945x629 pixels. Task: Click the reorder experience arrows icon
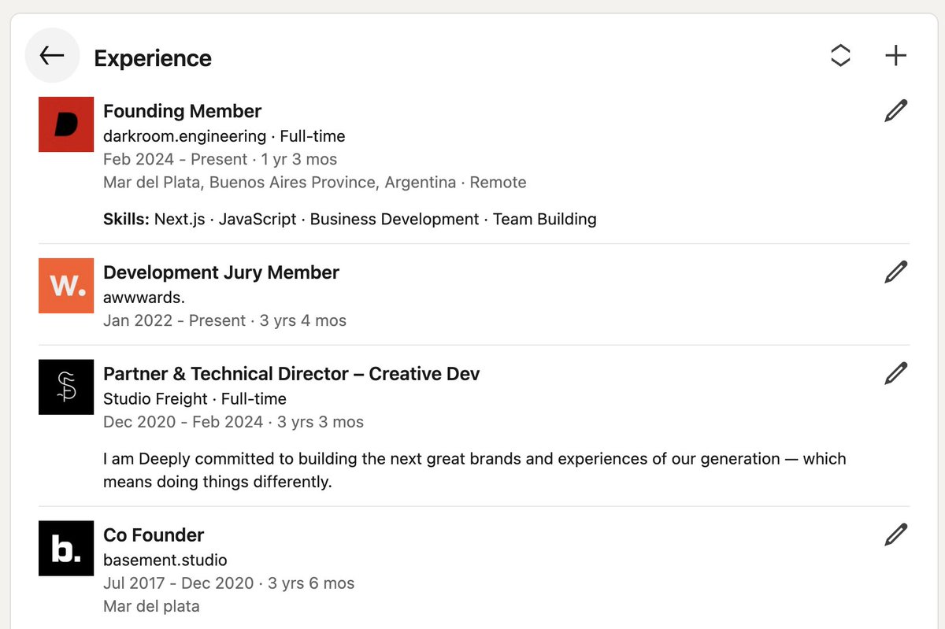840,56
